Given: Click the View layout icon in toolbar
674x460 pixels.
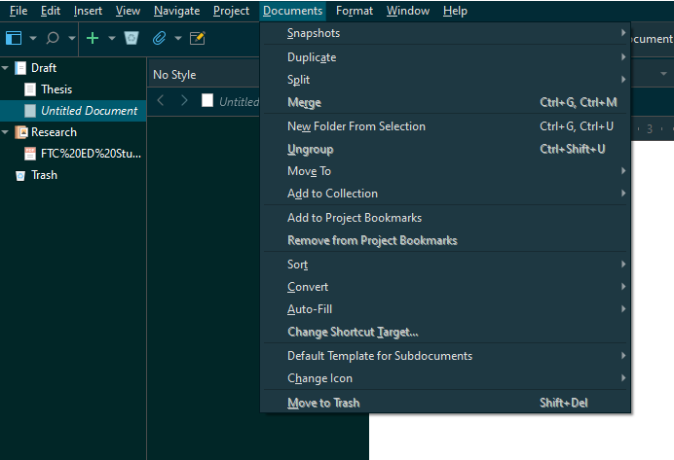Looking at the screenshot, I should [14, 38].
